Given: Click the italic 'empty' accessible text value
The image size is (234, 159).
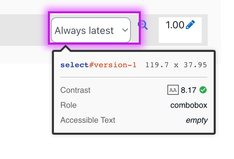Looking at the screenshot, I should click(x=197, y=120).
